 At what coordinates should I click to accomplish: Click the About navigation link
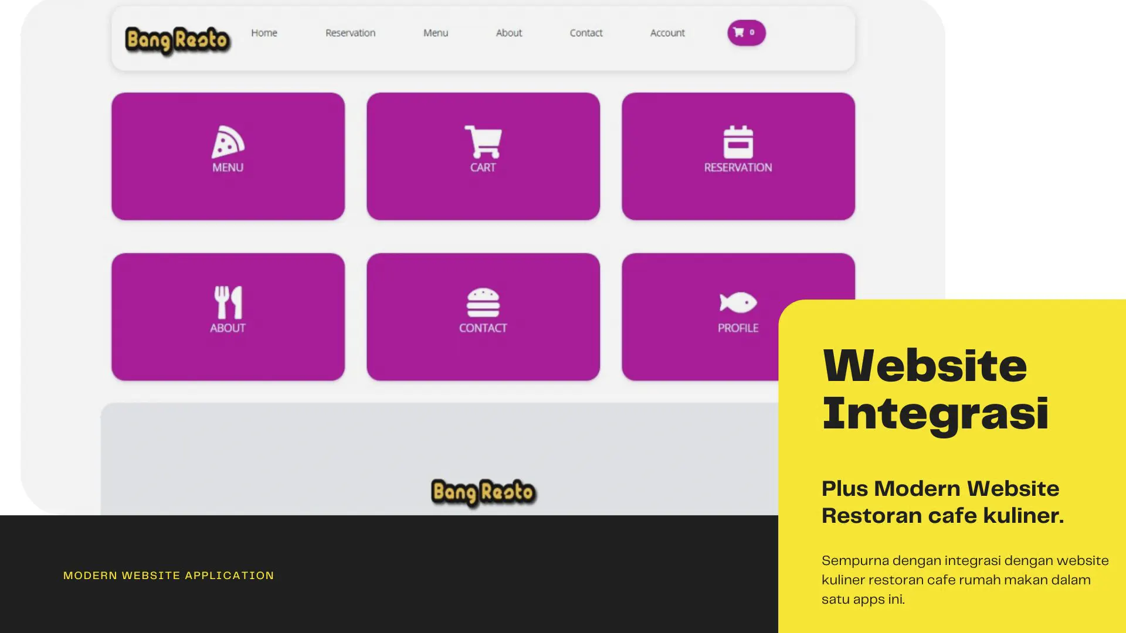pyautogui.click(x=509, y=32)
